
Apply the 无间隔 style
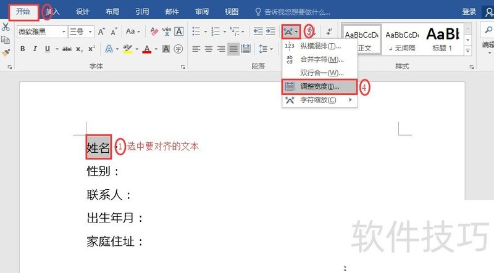[x=402, y=39]
